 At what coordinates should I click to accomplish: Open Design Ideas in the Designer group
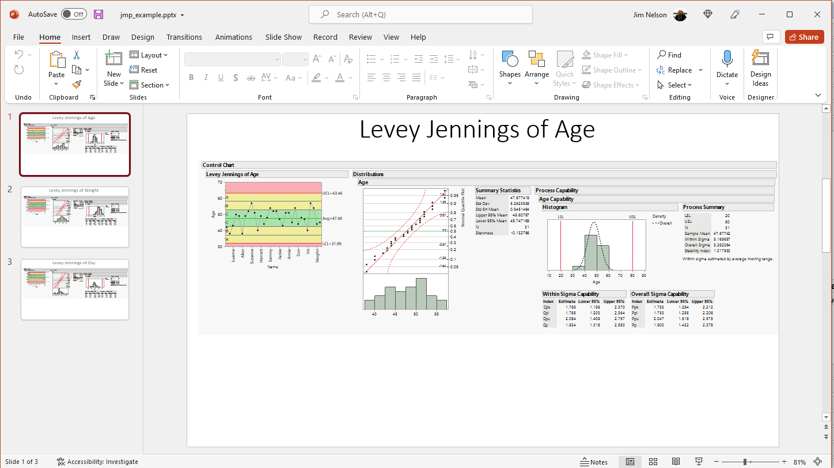(760, 68)
